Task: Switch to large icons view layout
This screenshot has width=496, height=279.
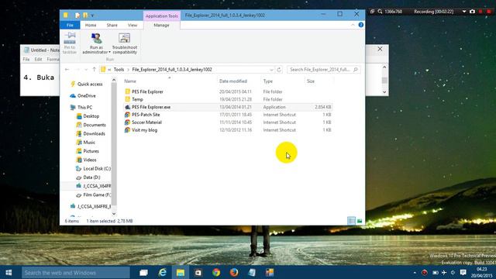Action: coord(360,221)
